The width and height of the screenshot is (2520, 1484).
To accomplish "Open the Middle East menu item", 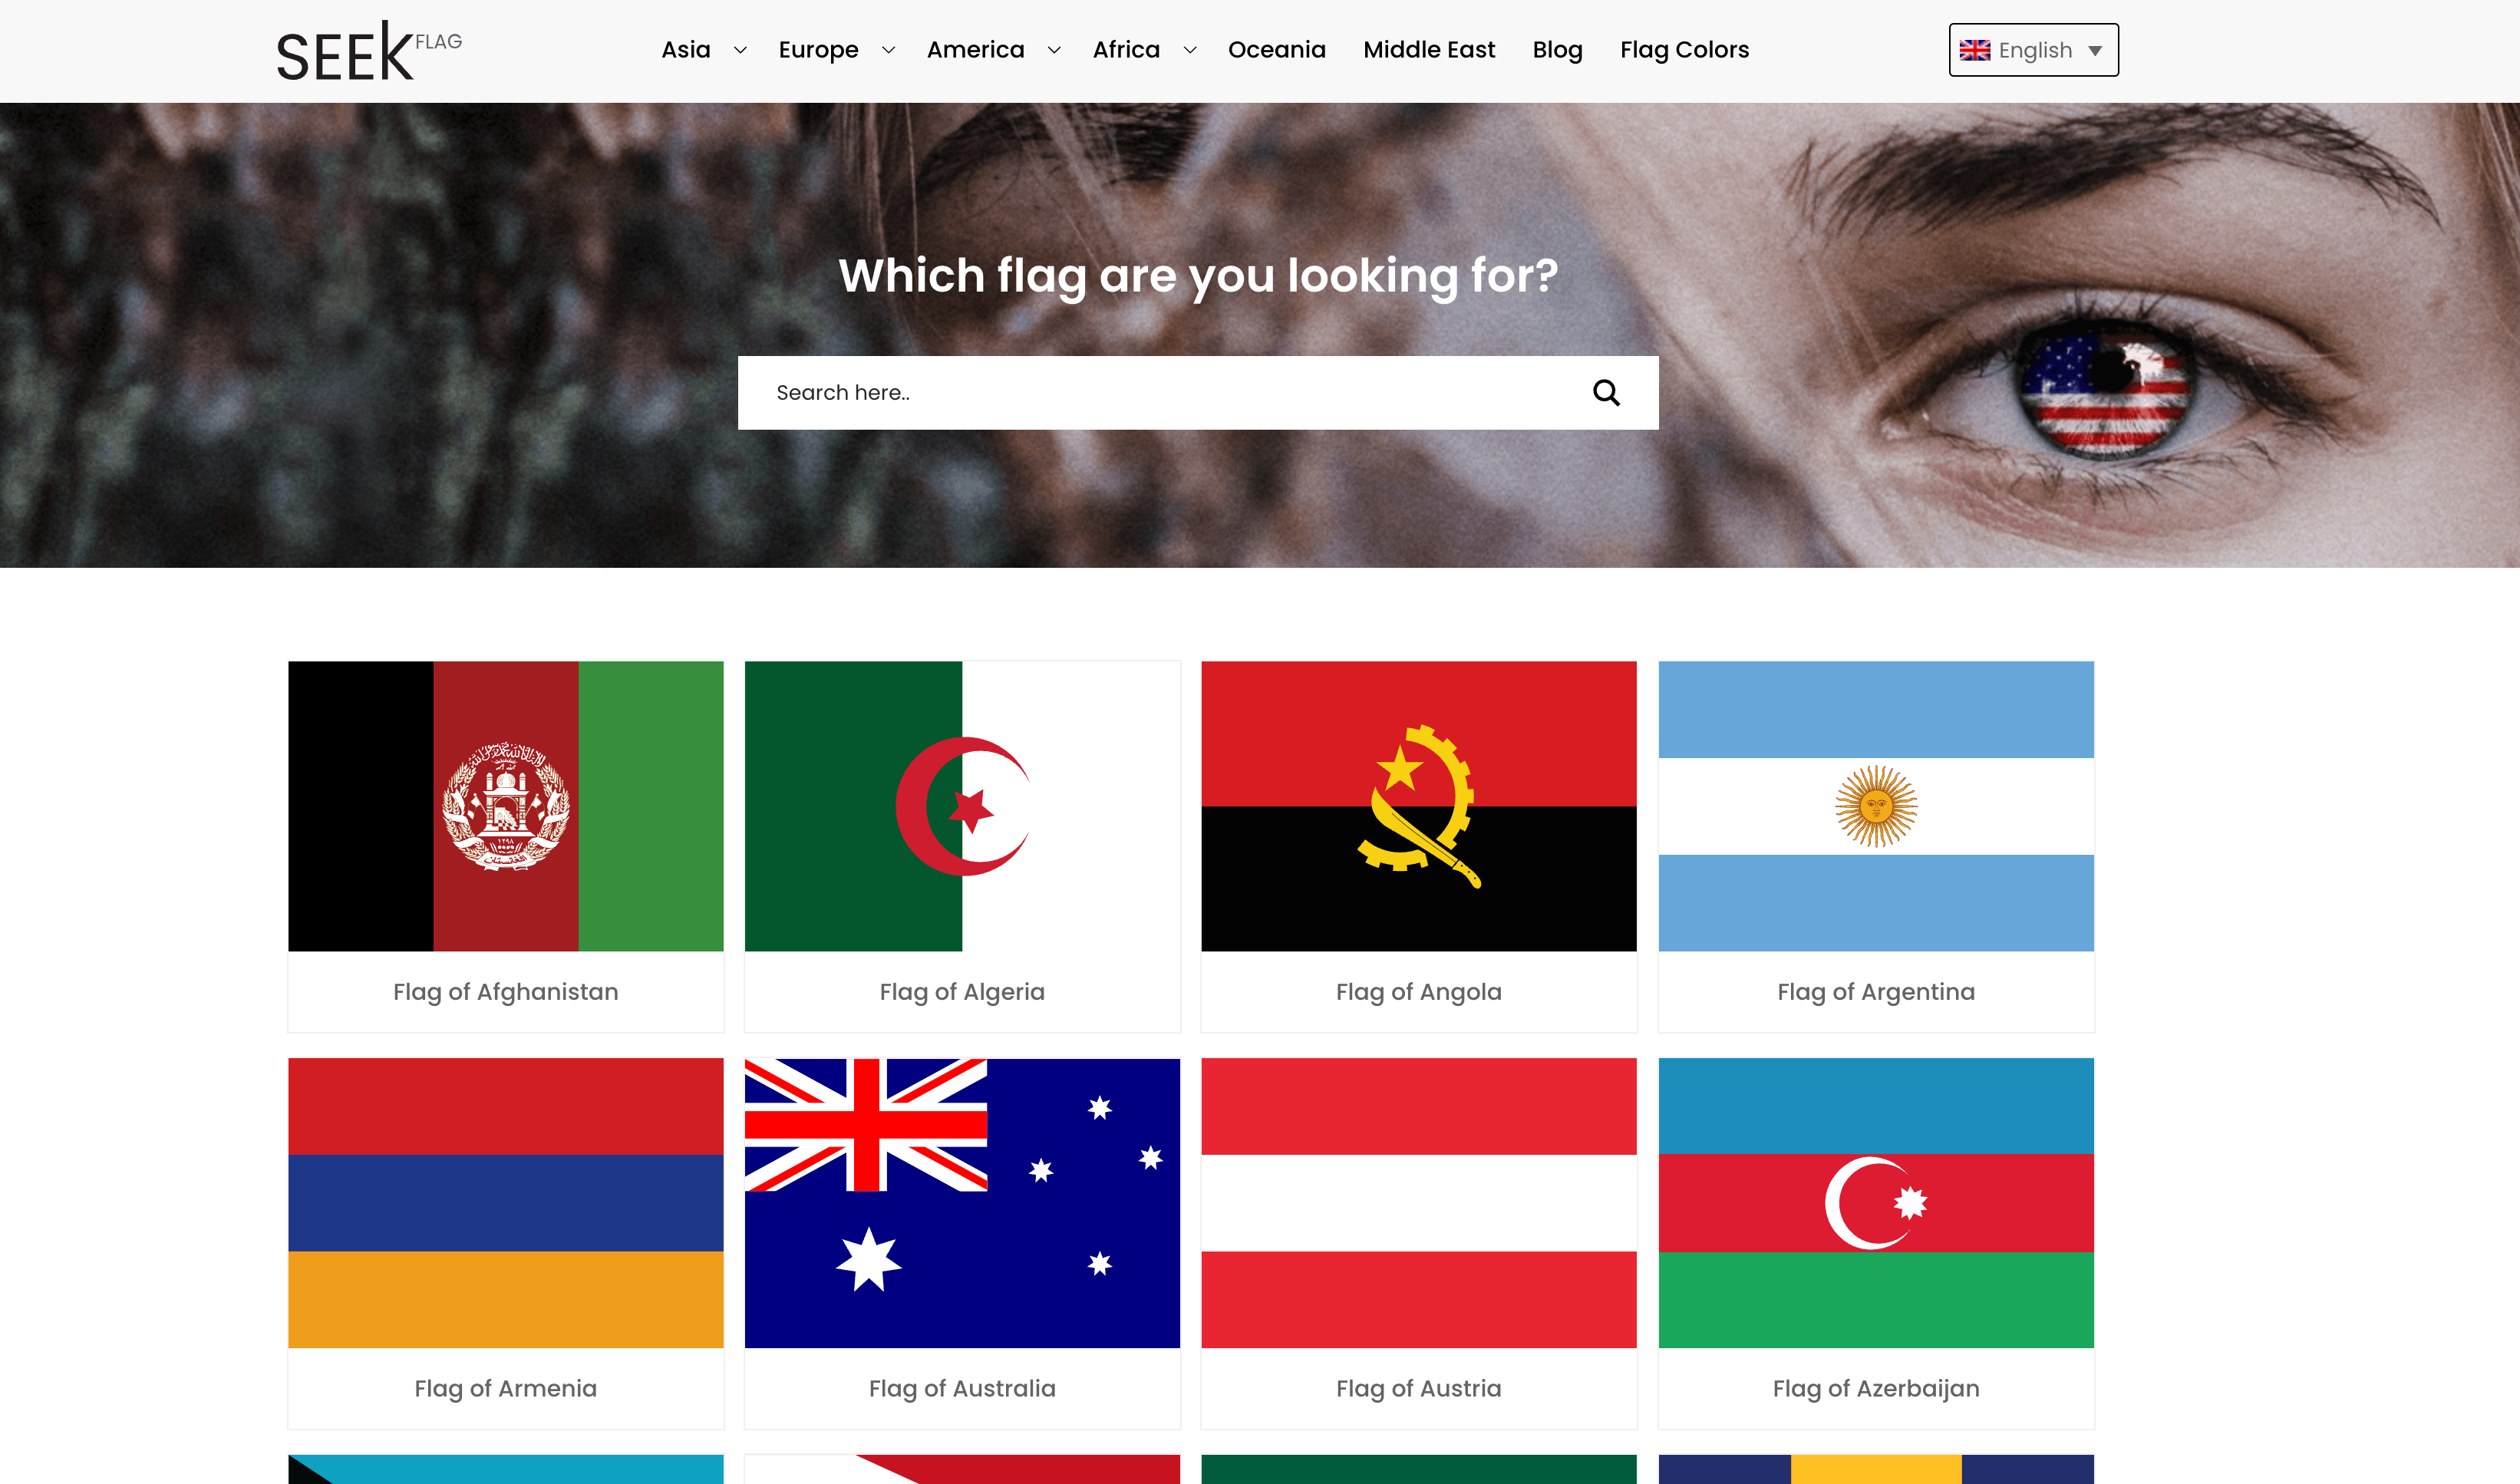I will coord(1429,50).
